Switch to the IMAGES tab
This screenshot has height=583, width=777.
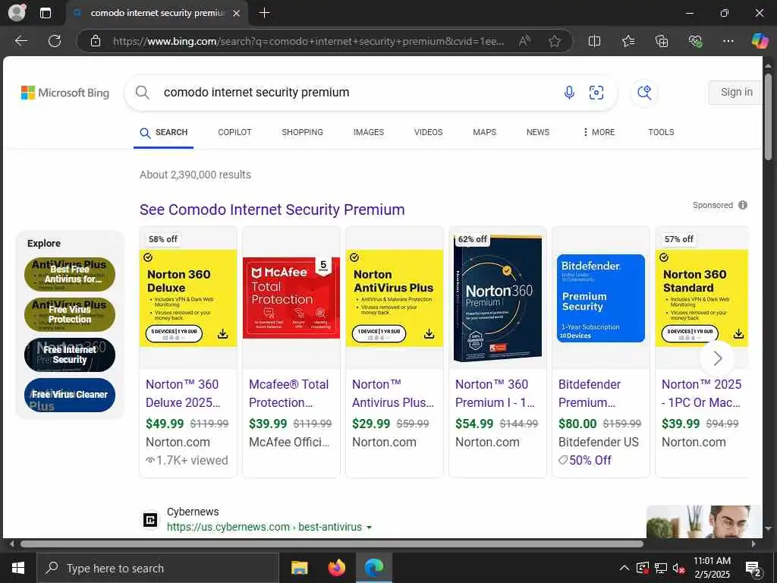point(368,132)
